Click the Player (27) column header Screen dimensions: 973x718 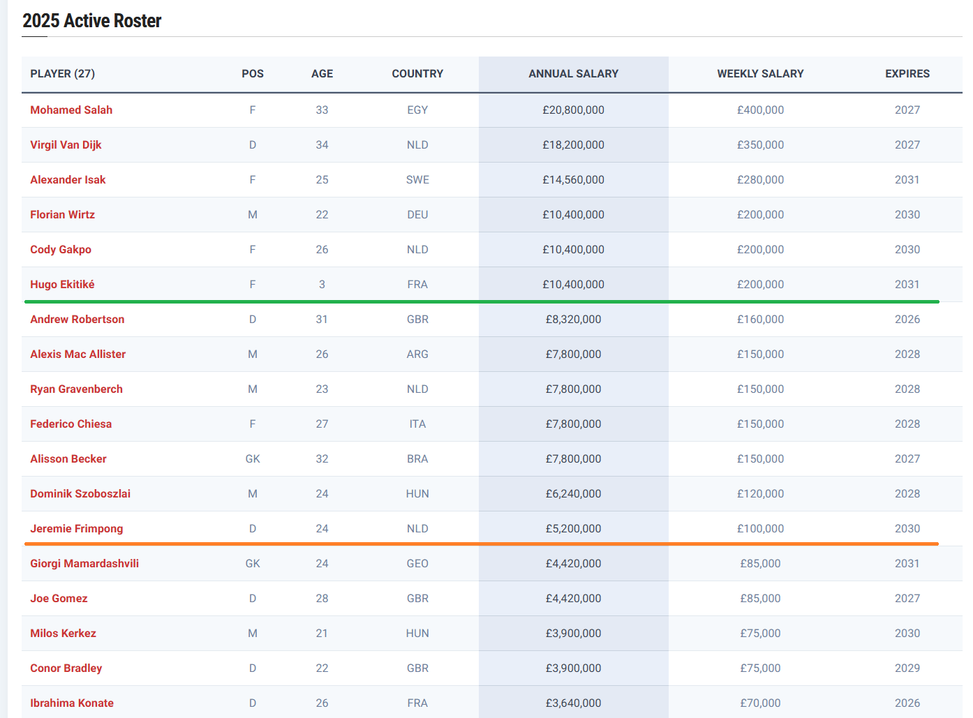[x=63, y=74]
